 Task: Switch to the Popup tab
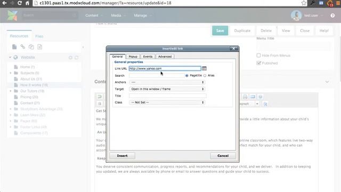point(133,57)
